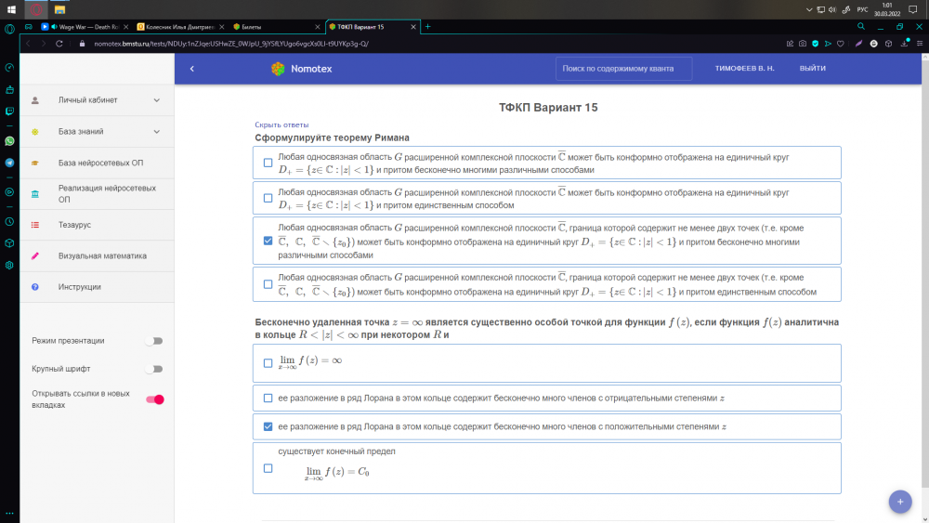Expand База знаний section

coord(156,132)
